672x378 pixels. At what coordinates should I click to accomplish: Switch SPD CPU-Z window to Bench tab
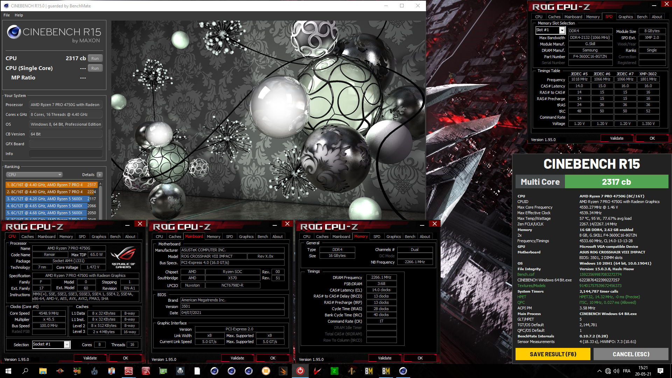(642, 17)
